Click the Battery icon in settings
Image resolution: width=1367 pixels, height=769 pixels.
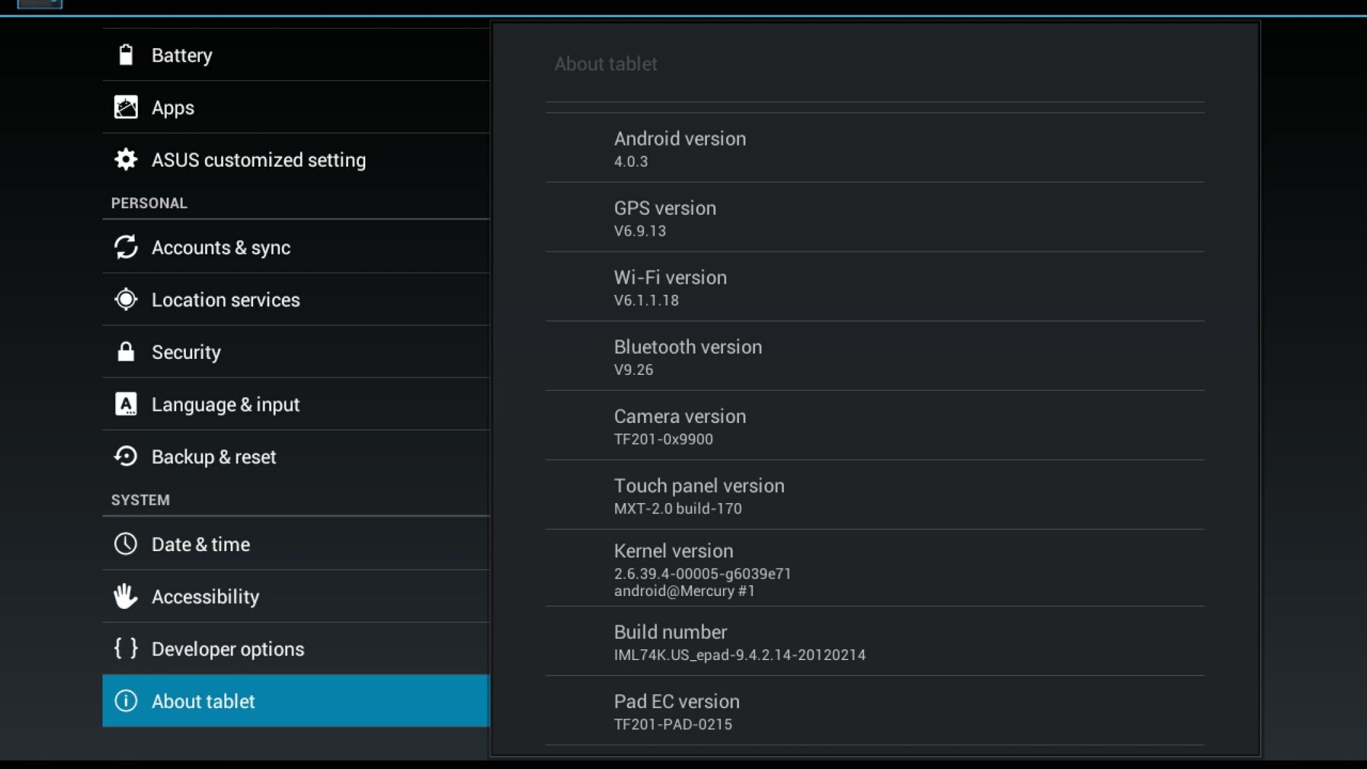[x=126, y=55]
